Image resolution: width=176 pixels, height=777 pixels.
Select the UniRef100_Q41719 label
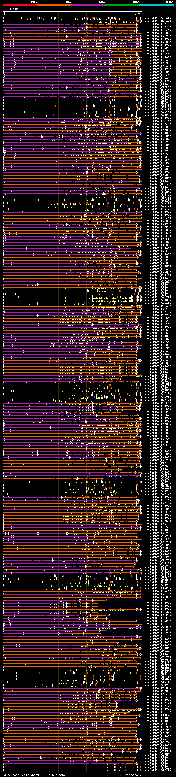pos(158,81)
